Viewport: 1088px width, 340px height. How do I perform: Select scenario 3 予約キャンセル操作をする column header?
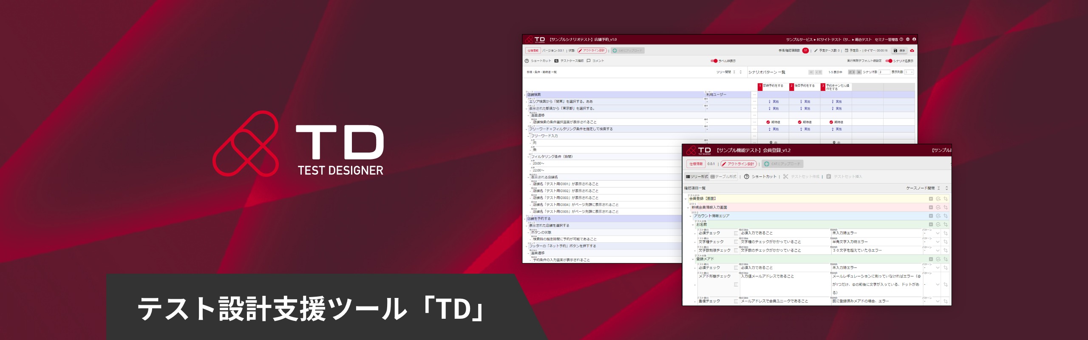tap(836, 86)
